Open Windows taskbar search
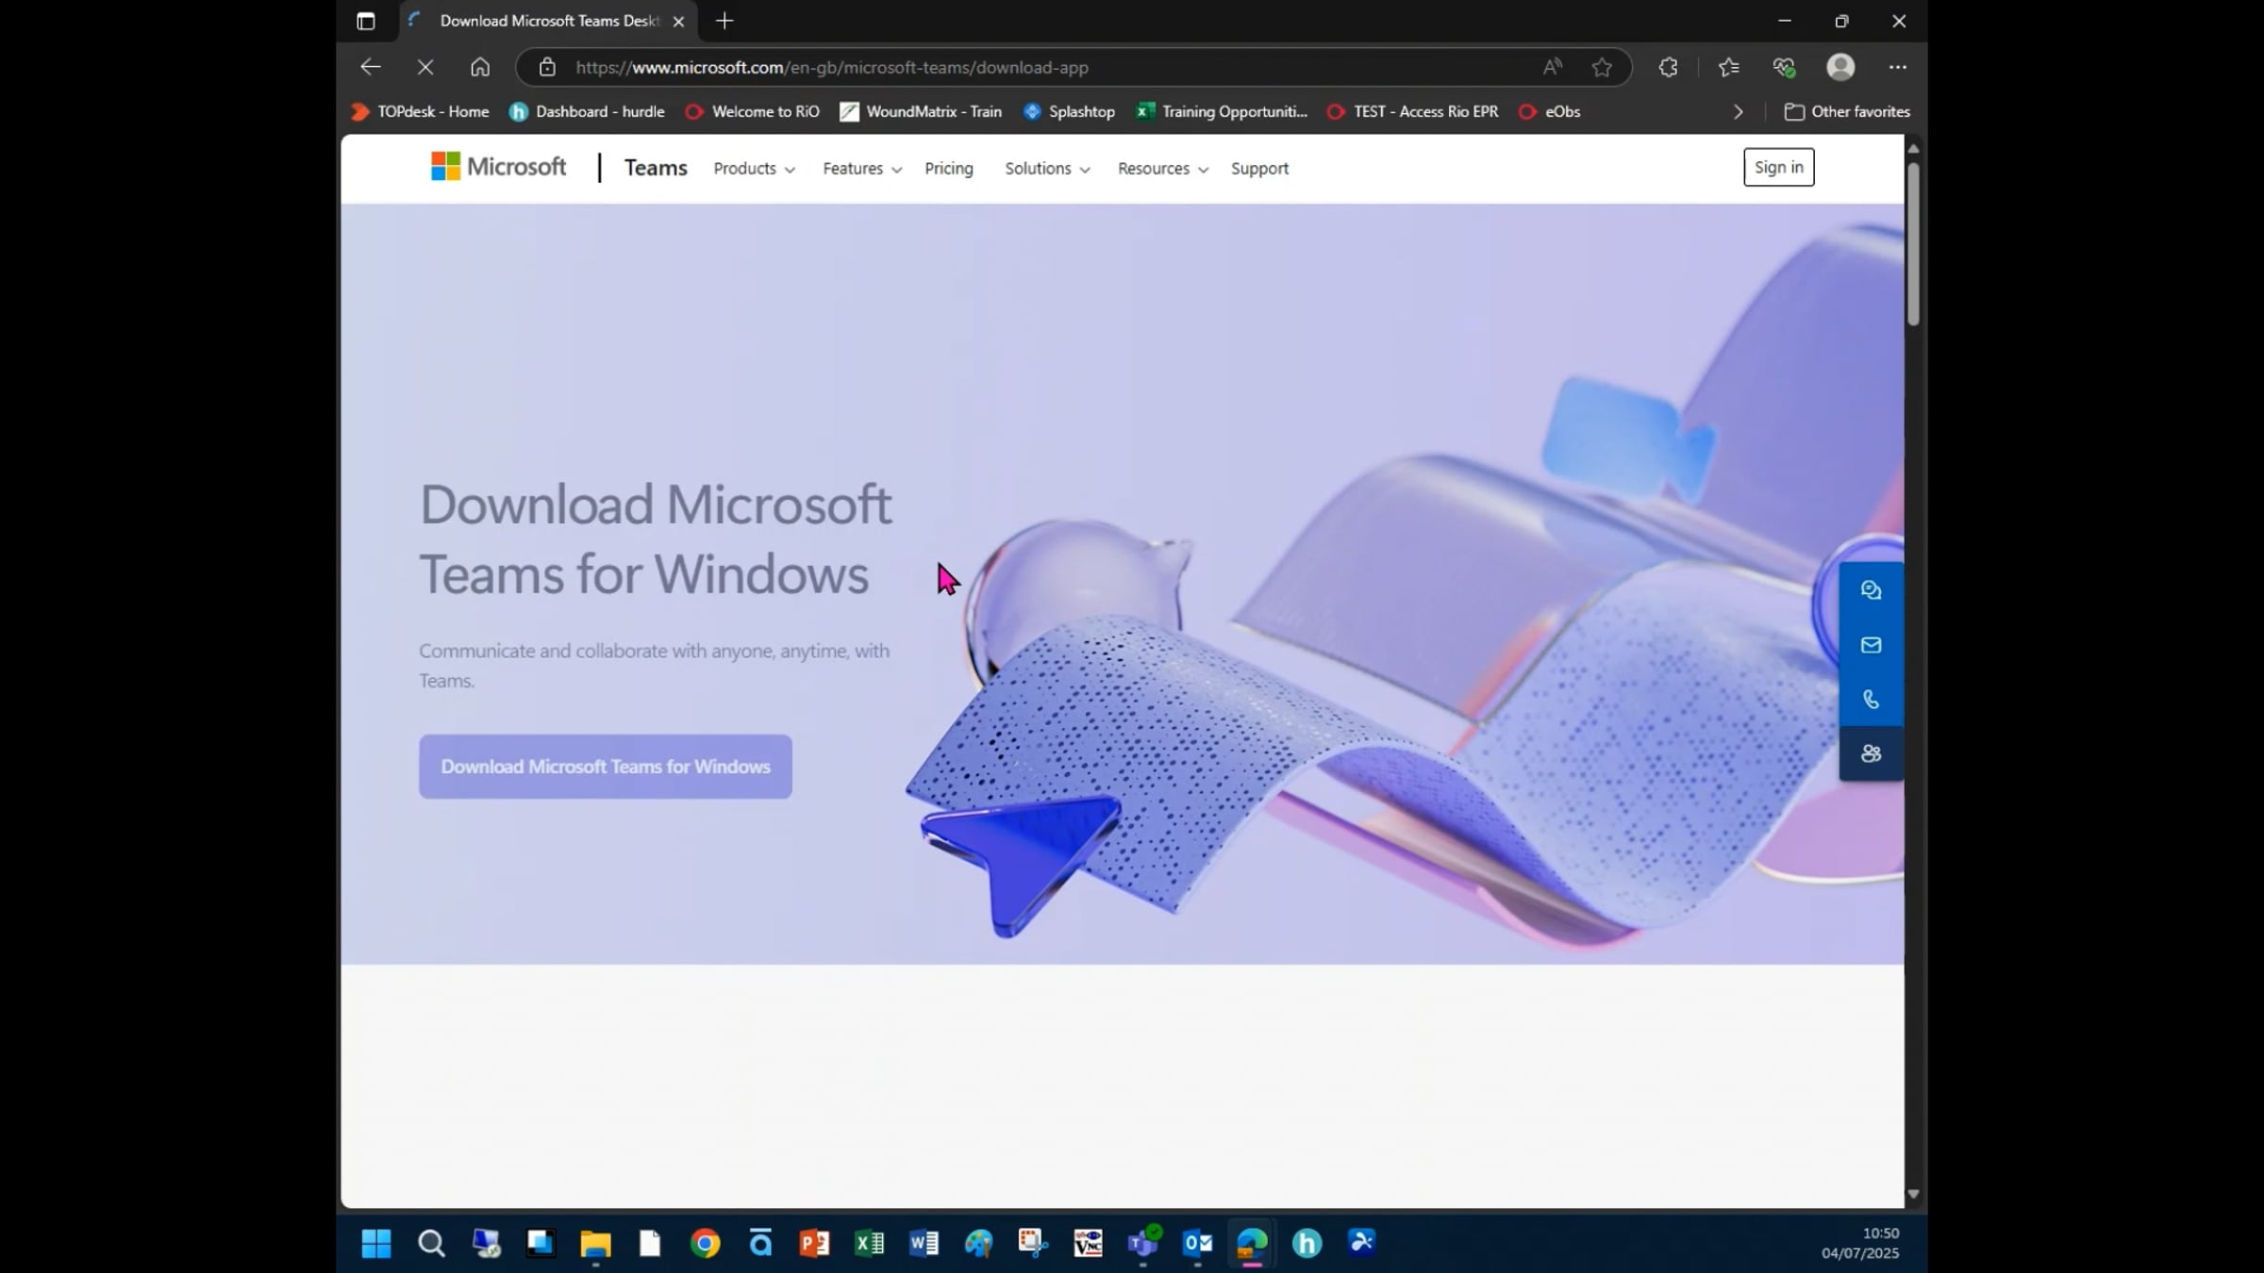The height and width of the screenshot is (1273, 2264). pos(431,1244)
